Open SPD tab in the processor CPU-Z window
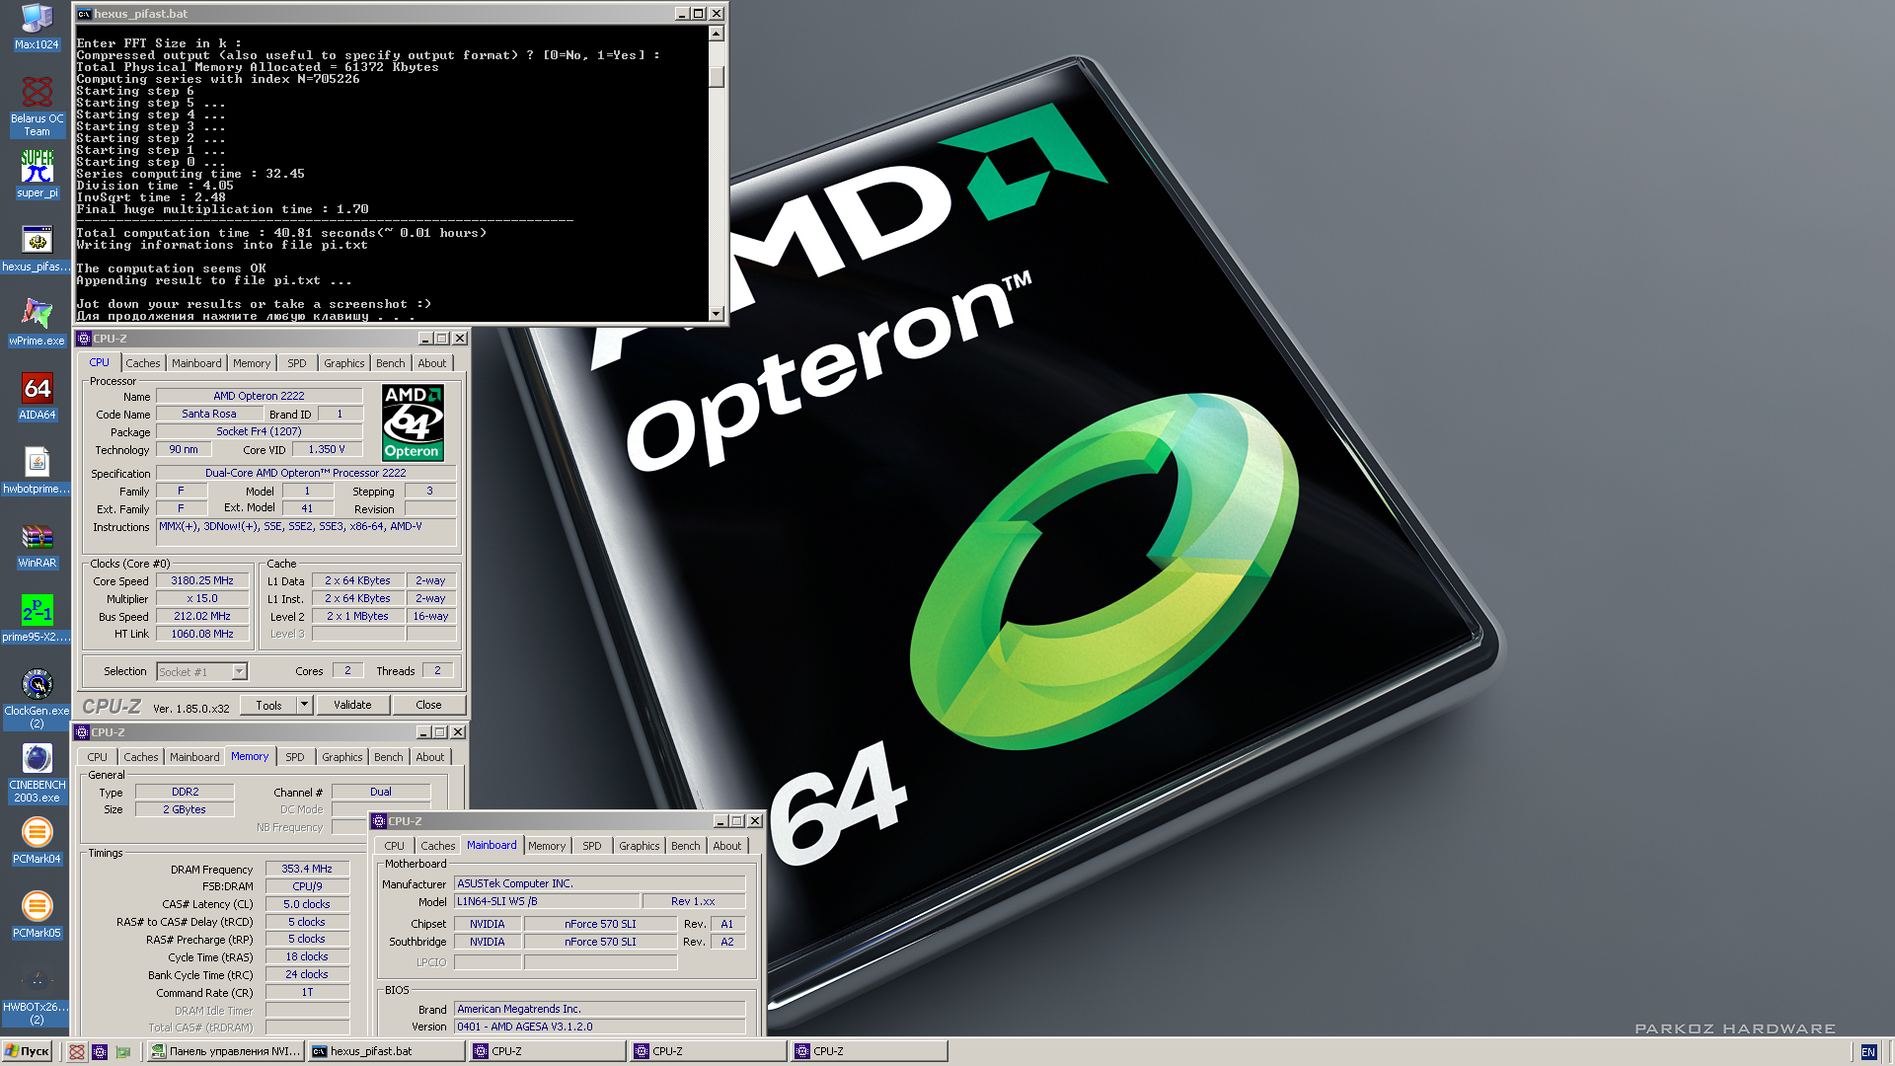 coord(297,363)
